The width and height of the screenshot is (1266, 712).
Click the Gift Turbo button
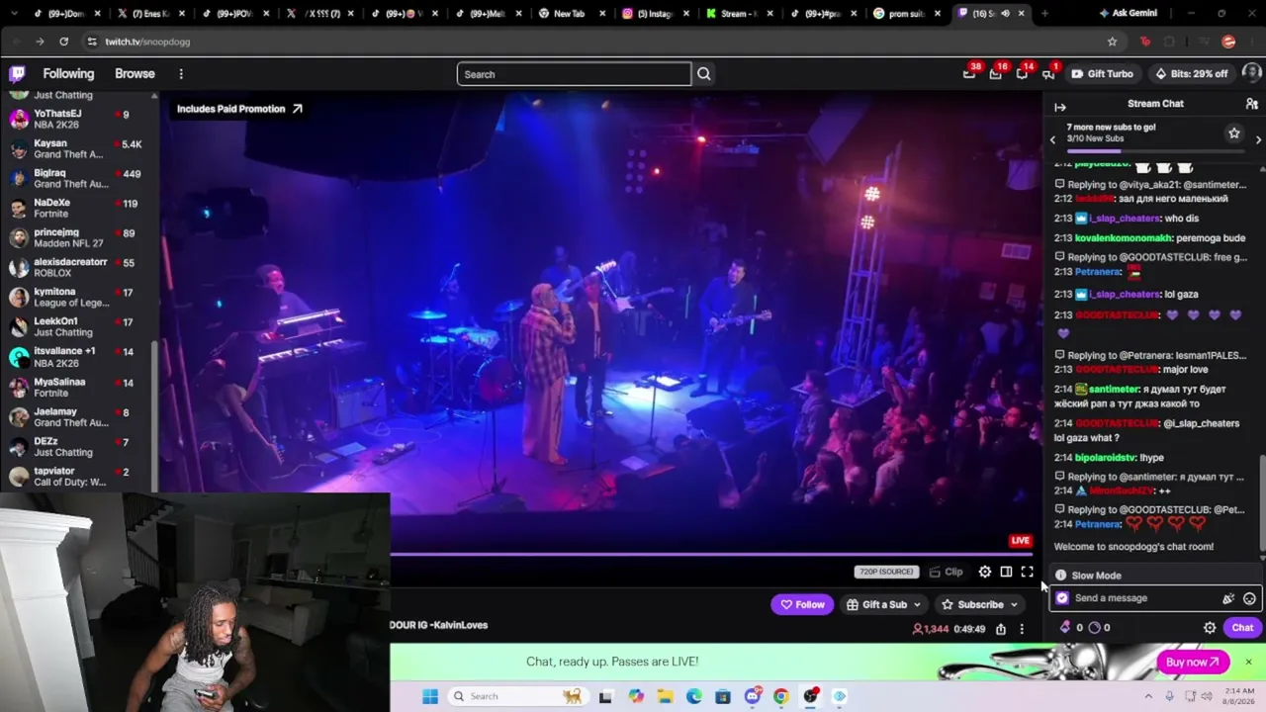tap(1103, 74)
